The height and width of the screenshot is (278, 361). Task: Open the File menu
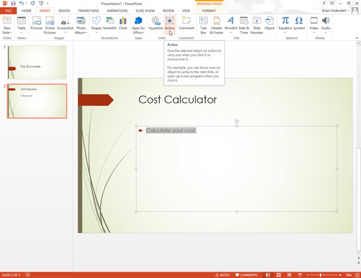pos(8,10)
